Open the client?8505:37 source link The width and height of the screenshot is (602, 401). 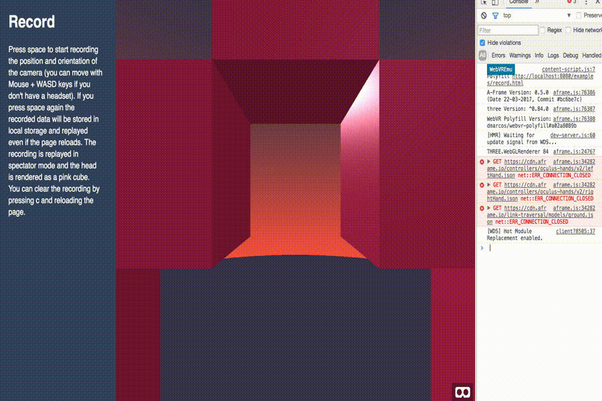click(575, 231)
